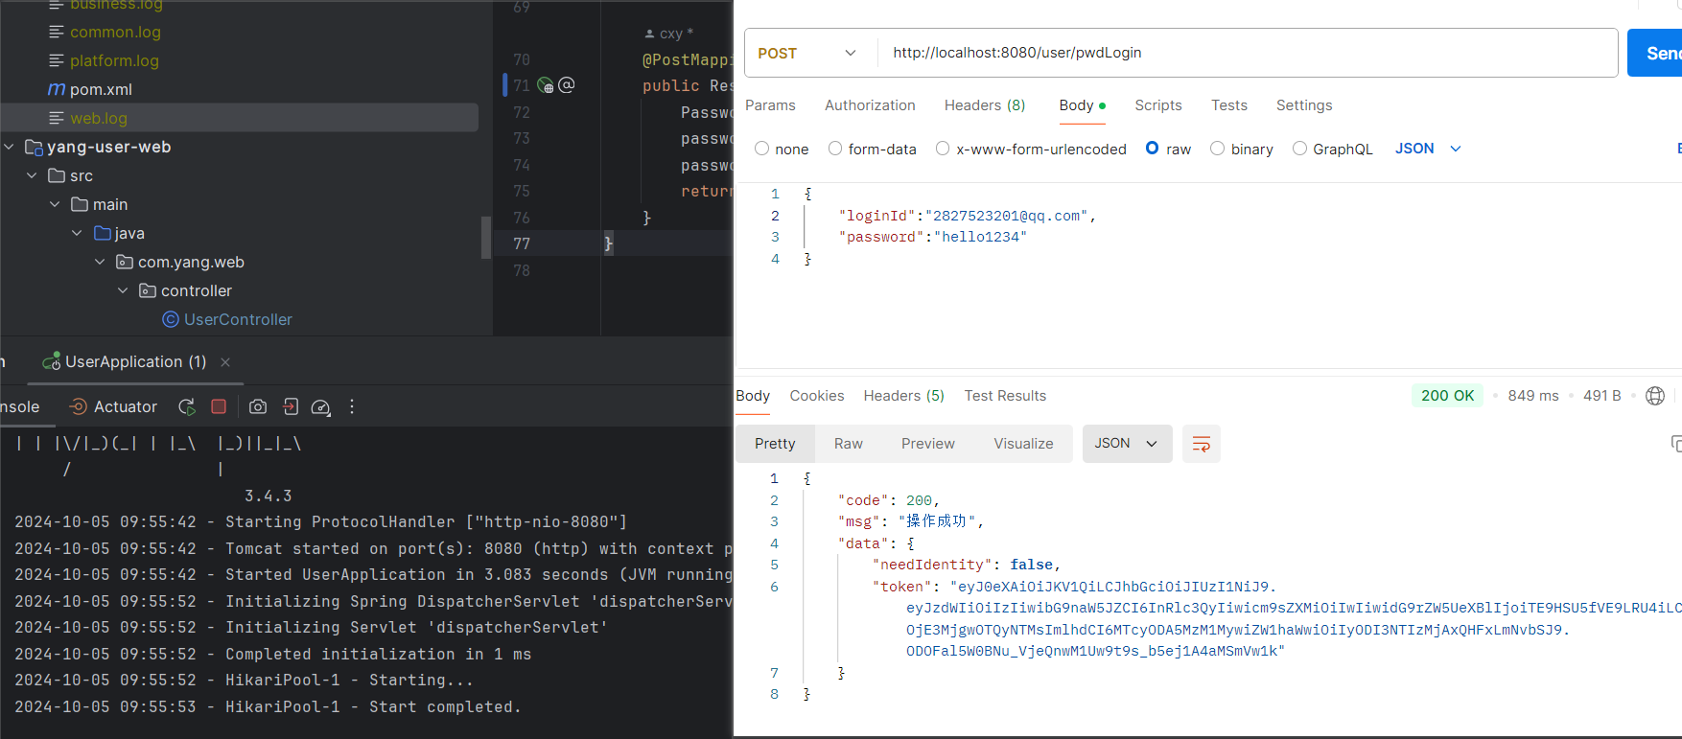This screenshot has height=739, width=1682.
Task: Close the UserApplication (1) run tab
Action: (x=225, y=362)
